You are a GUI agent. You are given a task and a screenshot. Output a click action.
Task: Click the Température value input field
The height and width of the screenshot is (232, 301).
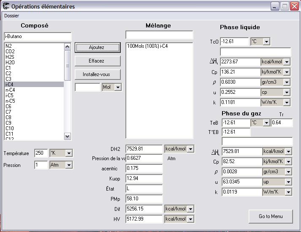pyautogui.click(x=41, y=153)
